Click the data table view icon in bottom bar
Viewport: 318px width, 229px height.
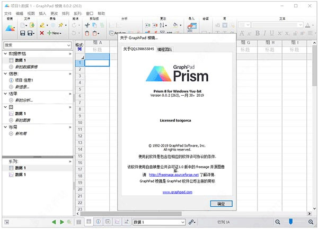(x=89, y=222)
